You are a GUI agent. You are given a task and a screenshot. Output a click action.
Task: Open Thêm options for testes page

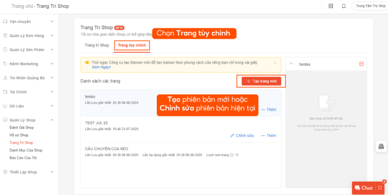coord(268,110)
